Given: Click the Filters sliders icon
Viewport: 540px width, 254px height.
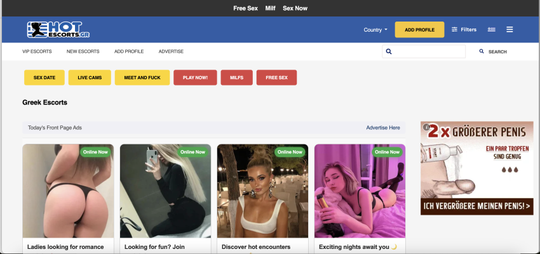Looking at the screenshot, I should click(x=455, y=30).
